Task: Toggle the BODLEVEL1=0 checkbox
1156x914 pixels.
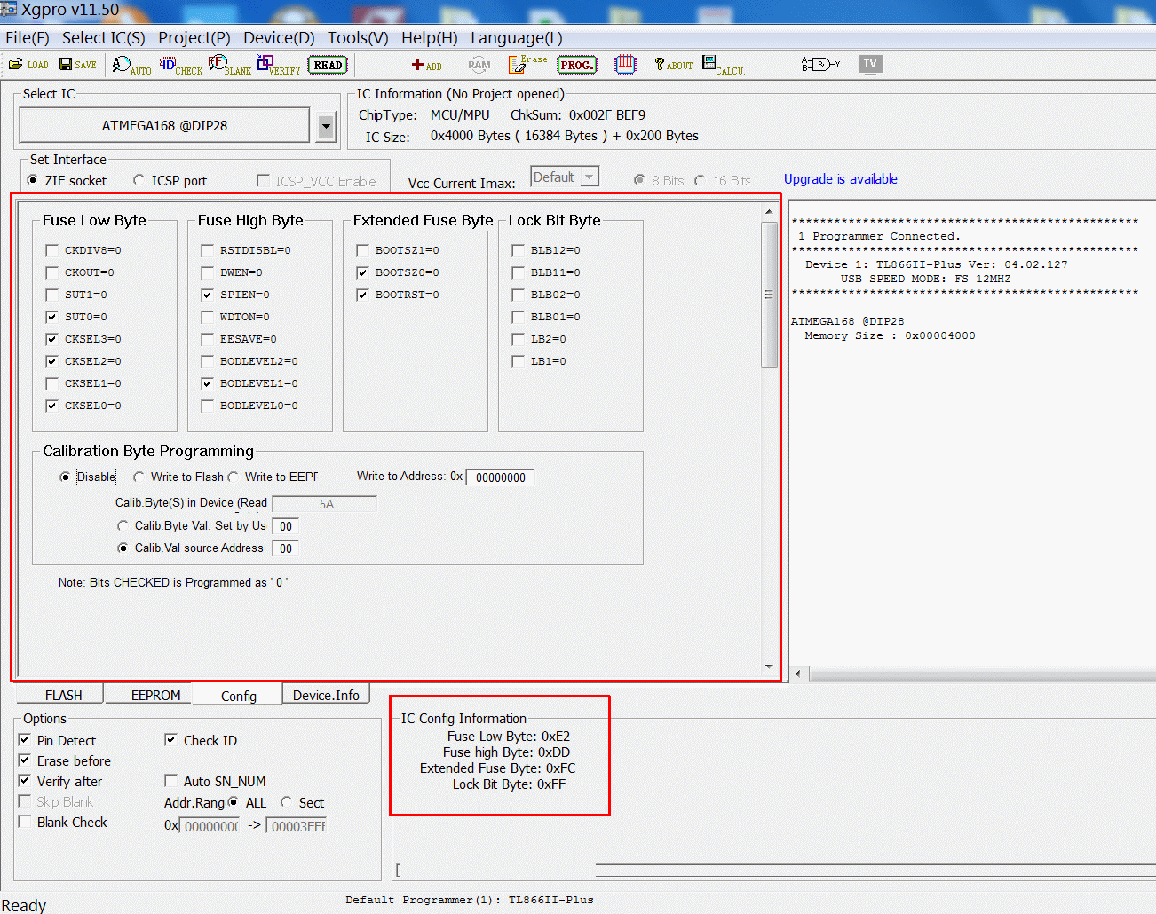Action: click(208, 383)
